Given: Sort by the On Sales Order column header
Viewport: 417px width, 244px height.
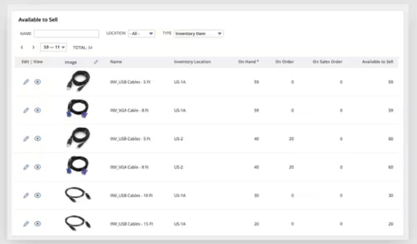Looking at the screenshot, I should 328,62.
